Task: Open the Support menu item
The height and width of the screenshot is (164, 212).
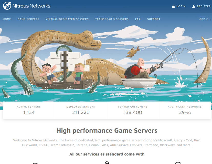Action: pyautogui.click(x=154, y=19)
